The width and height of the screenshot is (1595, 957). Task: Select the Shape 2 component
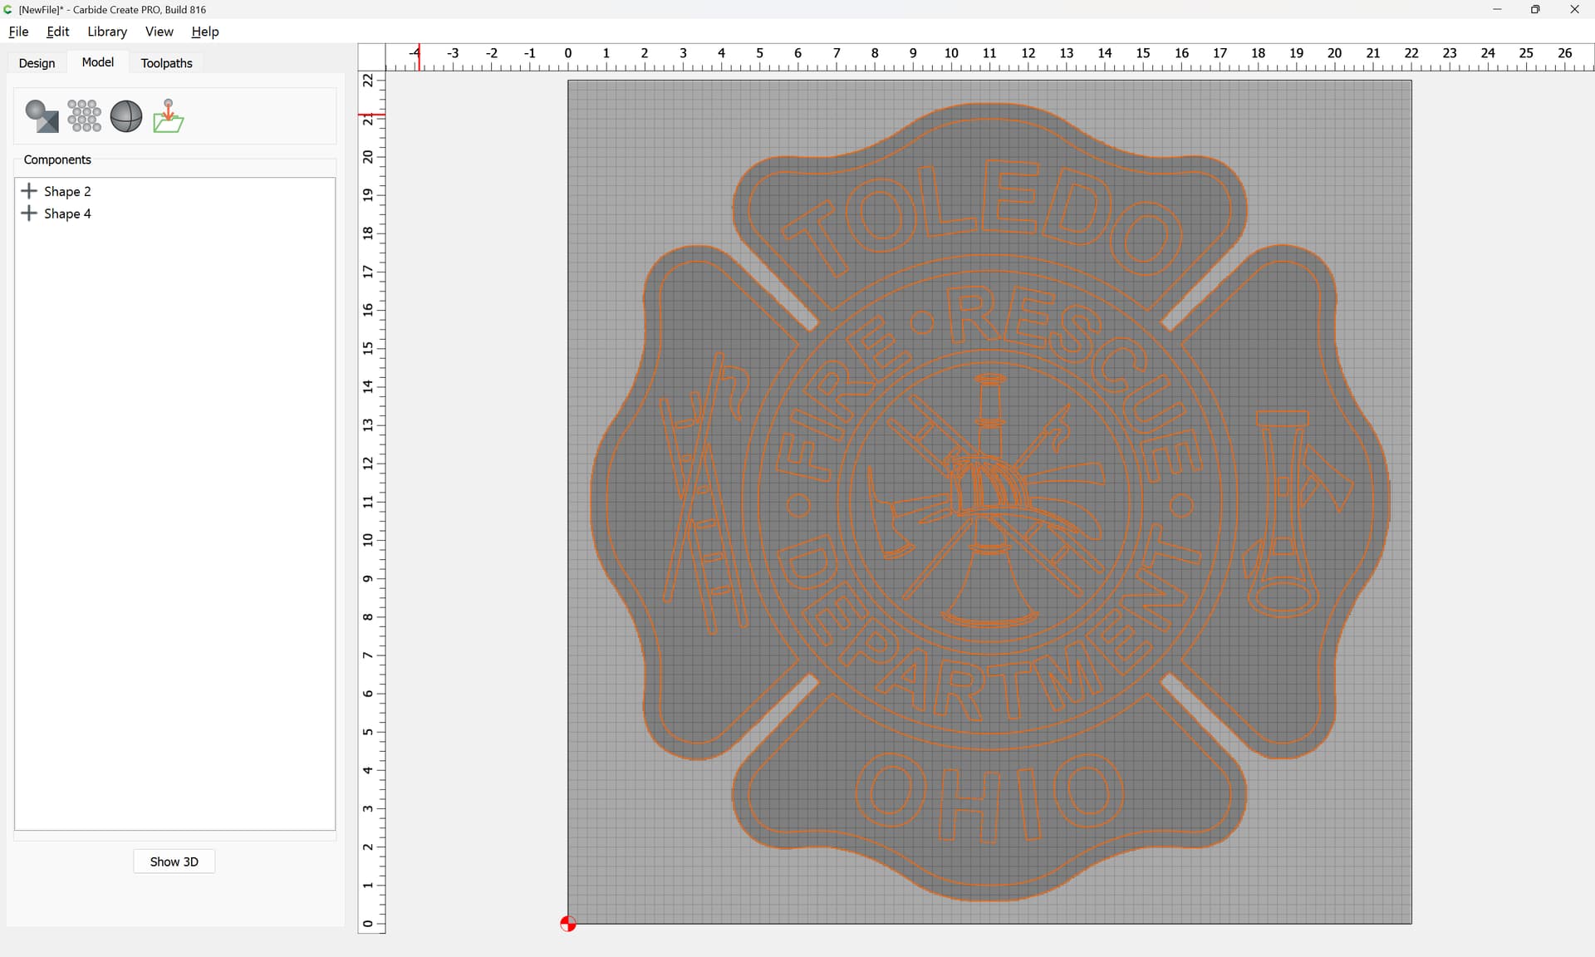point(67,191)
